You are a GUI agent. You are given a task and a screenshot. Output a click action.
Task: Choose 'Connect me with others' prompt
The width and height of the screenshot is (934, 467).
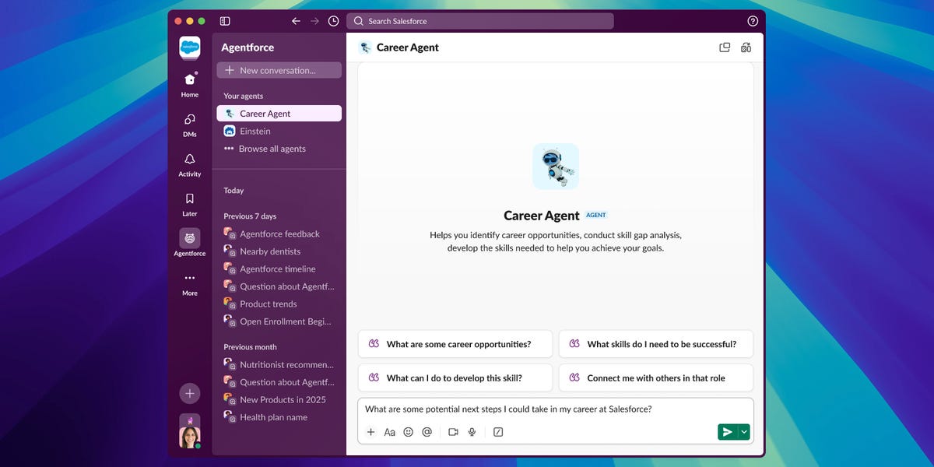pyautogui.click(x=656, y=377)
